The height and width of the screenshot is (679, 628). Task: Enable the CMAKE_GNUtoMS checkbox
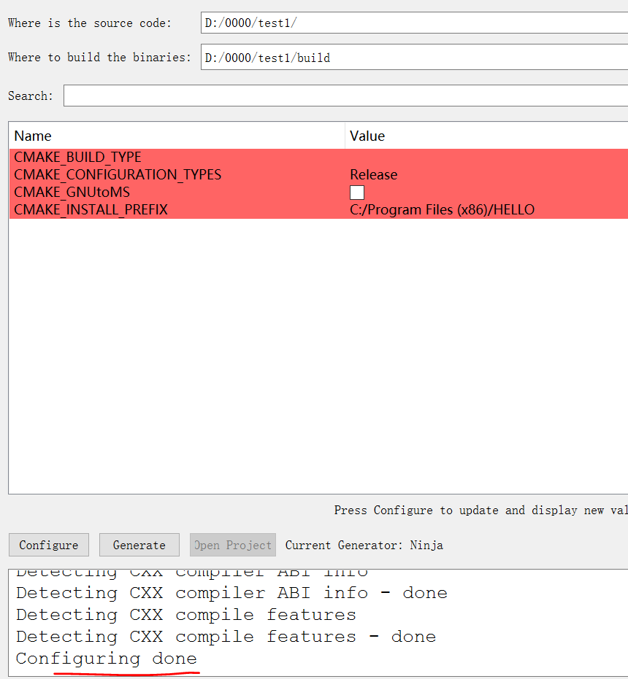[x=357, y=192]
